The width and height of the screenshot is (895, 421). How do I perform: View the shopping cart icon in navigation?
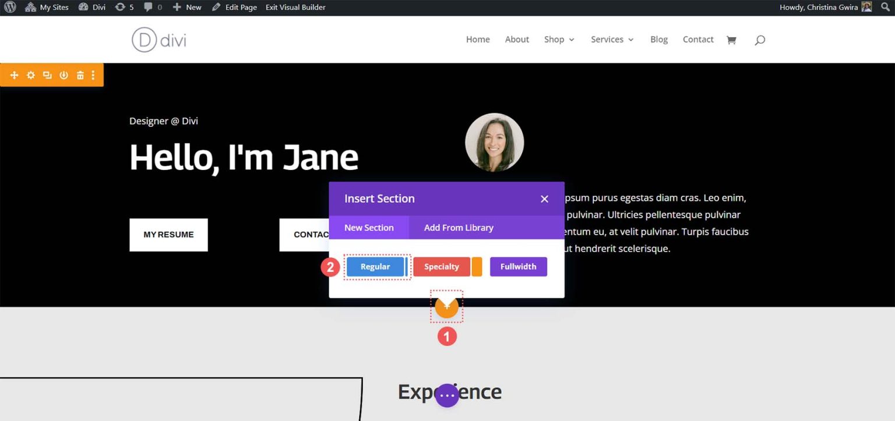(732, 40)
